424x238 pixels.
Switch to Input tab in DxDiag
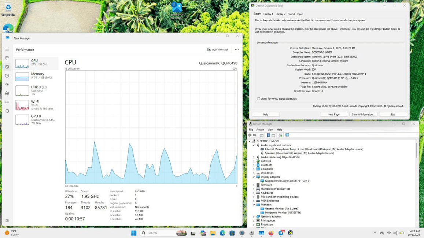[x=300, y=14]
